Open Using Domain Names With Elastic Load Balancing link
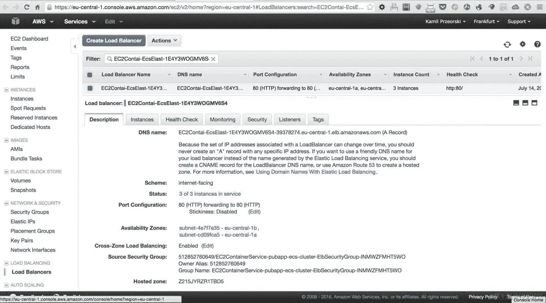 point(316,172)
